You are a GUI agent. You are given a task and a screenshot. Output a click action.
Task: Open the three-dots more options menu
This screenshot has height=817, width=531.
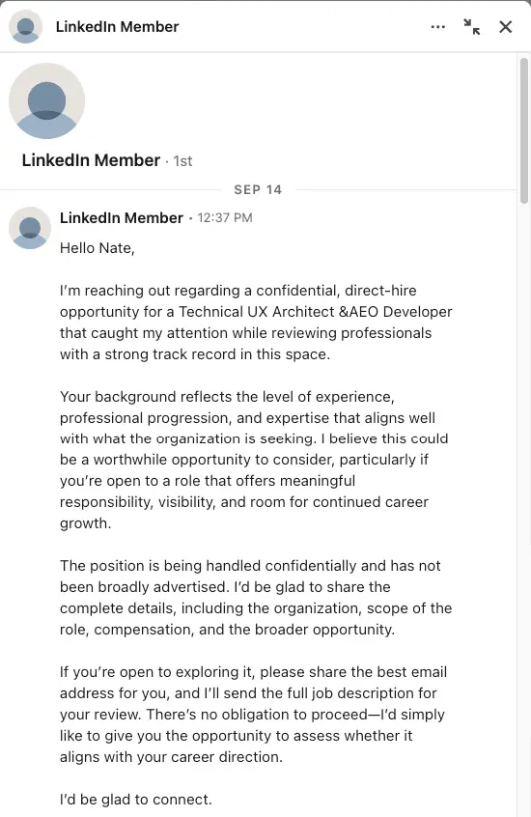pyautogui.click(x=437, y=27)
